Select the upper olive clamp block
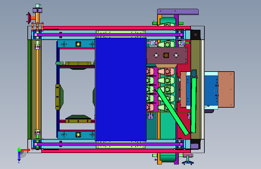The image size is (261, 169). (78, 63)
